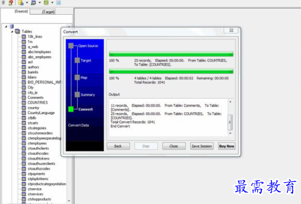Select the 10k_lines table
Viewport: 301px width, 204px height.
(35, 37)
